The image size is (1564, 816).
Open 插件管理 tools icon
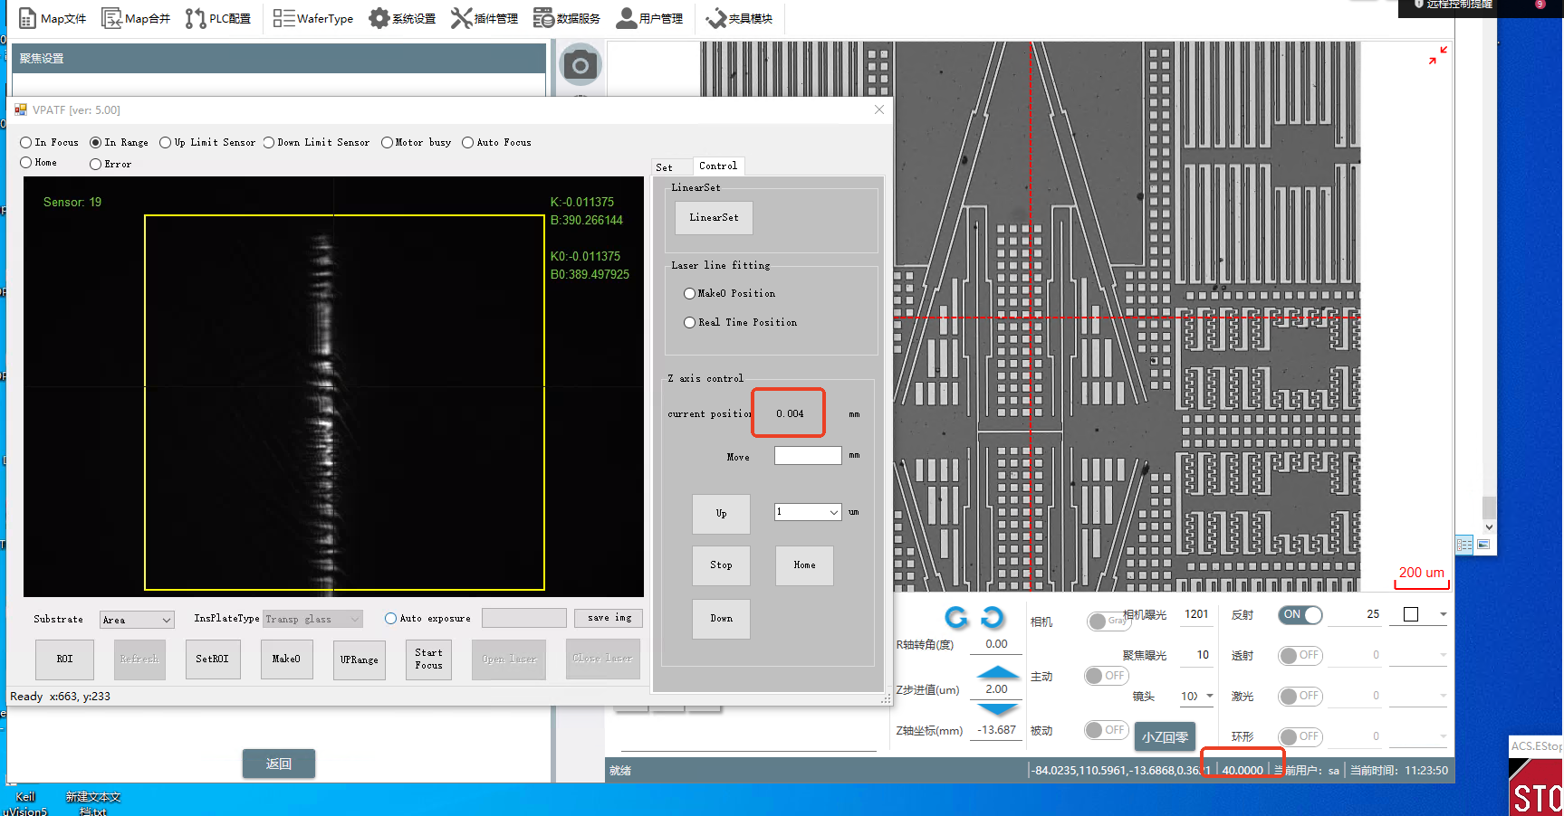pos(485,18)
